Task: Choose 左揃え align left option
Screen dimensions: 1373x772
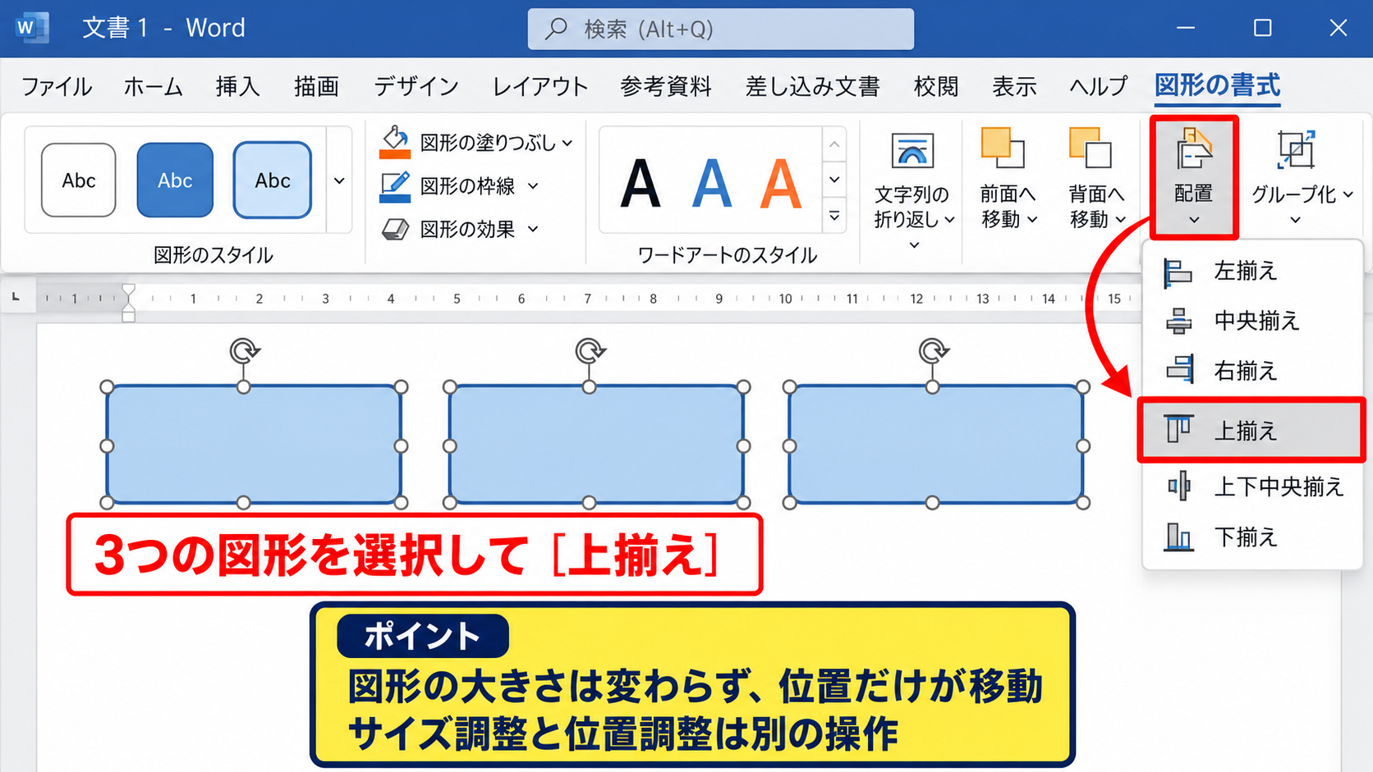Action: (1252, 271)
